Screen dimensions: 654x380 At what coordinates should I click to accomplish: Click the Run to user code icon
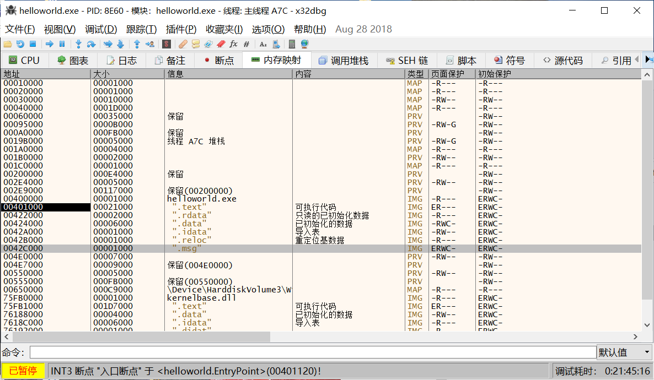pyautogui.click(x=150, y=44)
